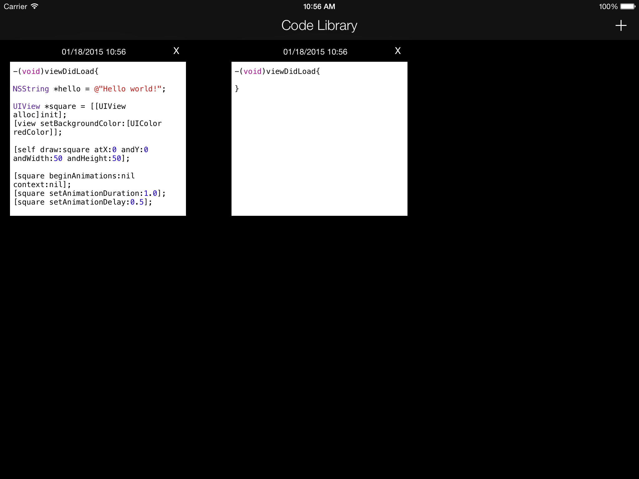Image resolution: width=639 pixels, height=479 pixels.
Task: Tap the plus icon to add snippet
Action: coord(621,26)
